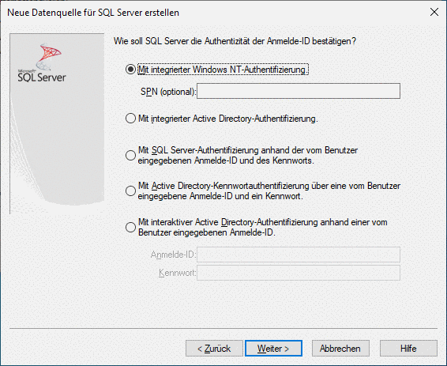
Task: Pick interactive Active Directory authentication radio
Action: click(x=130, y=227)
